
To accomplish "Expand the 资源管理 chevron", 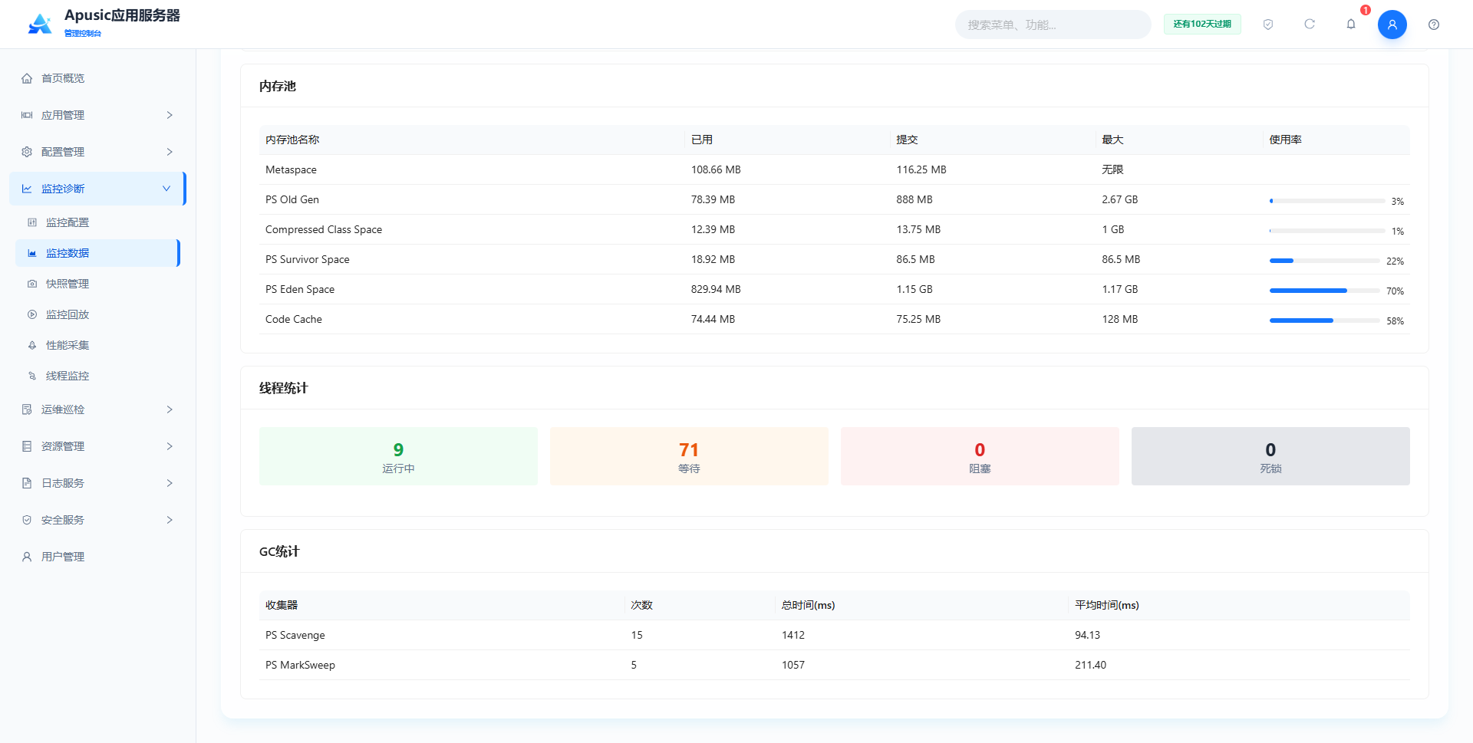I will pos(170,446).
